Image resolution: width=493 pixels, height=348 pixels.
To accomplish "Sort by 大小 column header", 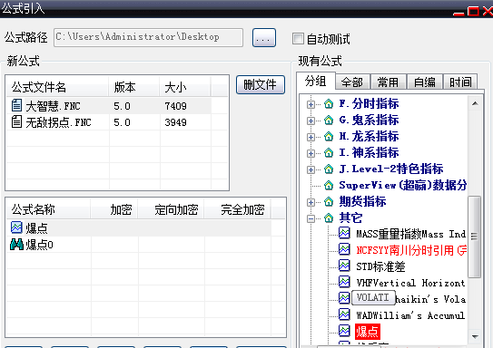I will [x=185, y=87].
